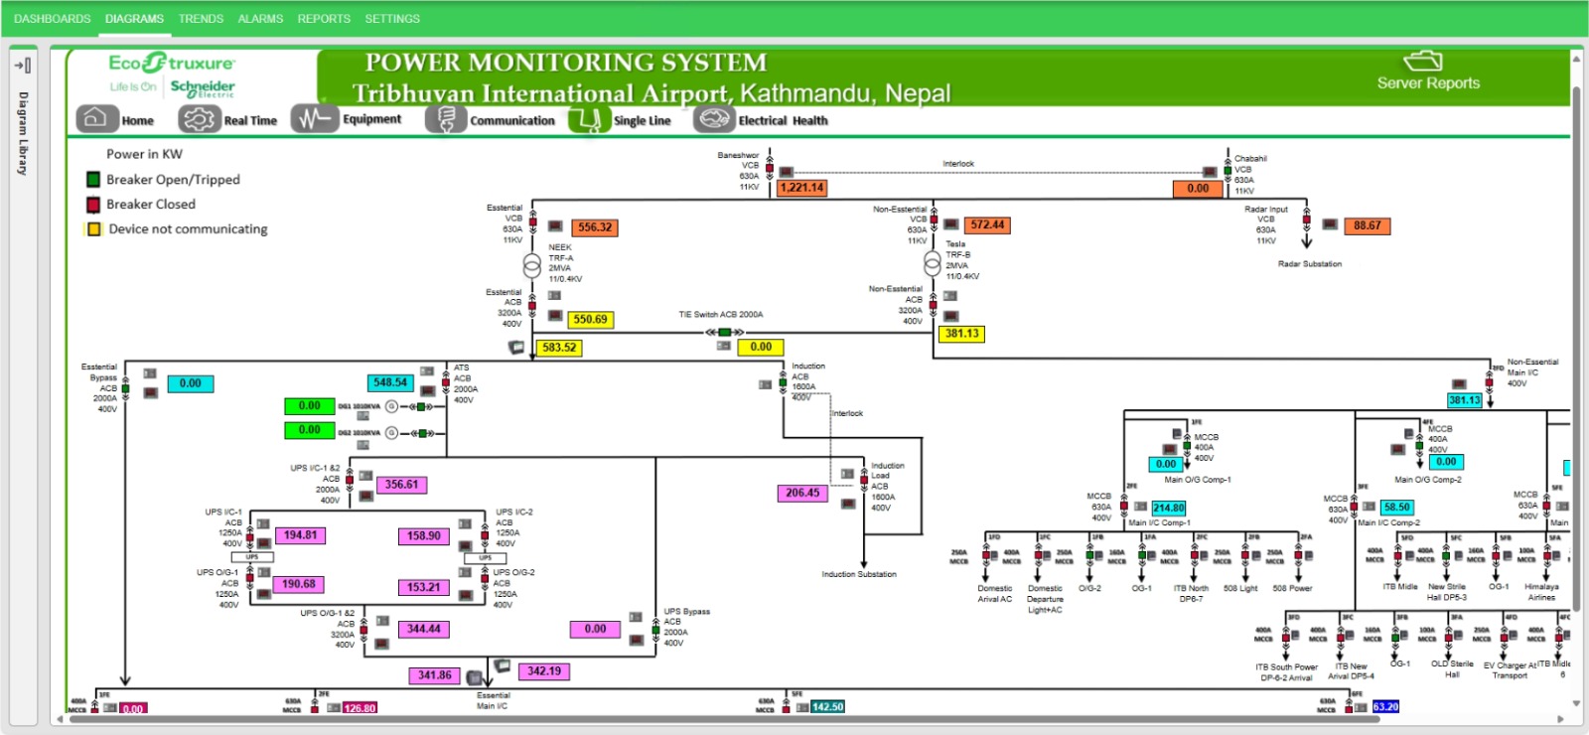This screenshot has height=735, width=1589.
Task: Click the EcoStruxure logo
Action: 172,64
